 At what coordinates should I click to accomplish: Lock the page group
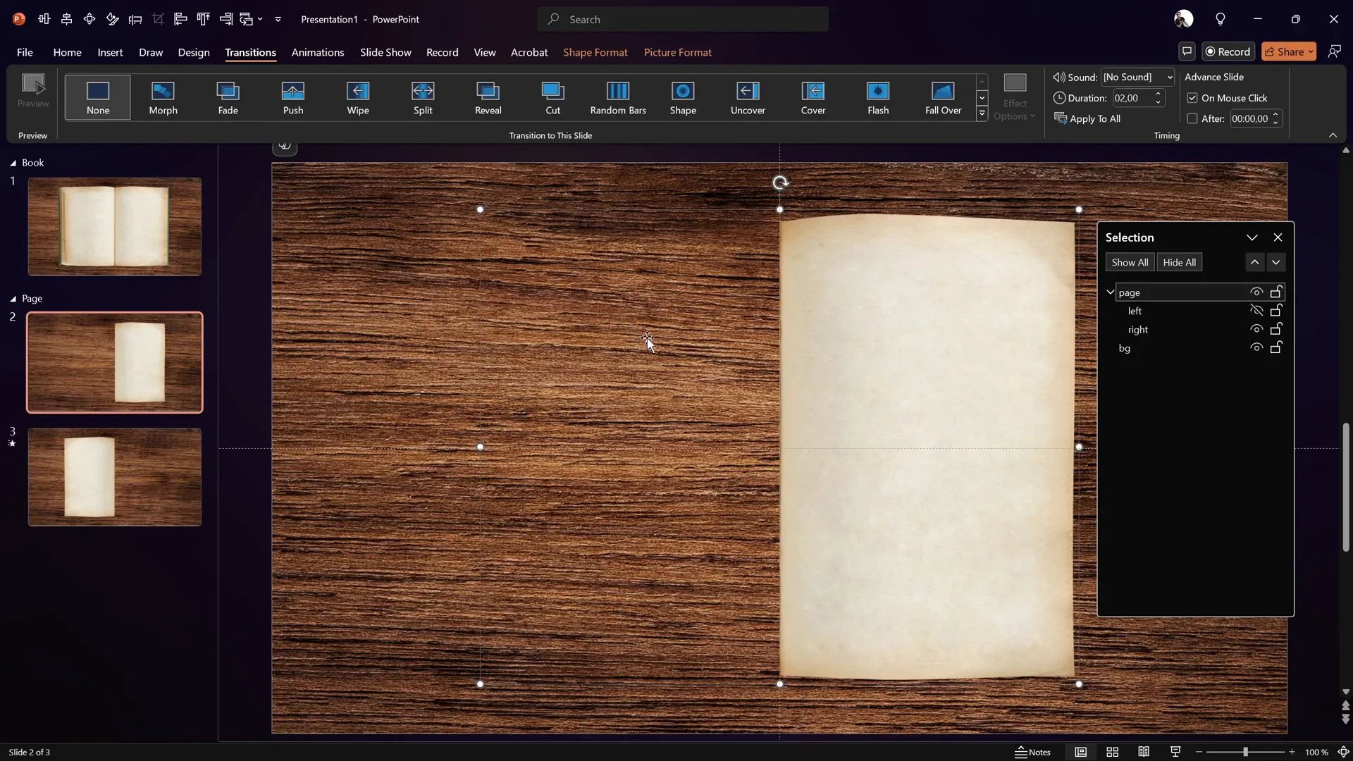tap(1276, 292)
